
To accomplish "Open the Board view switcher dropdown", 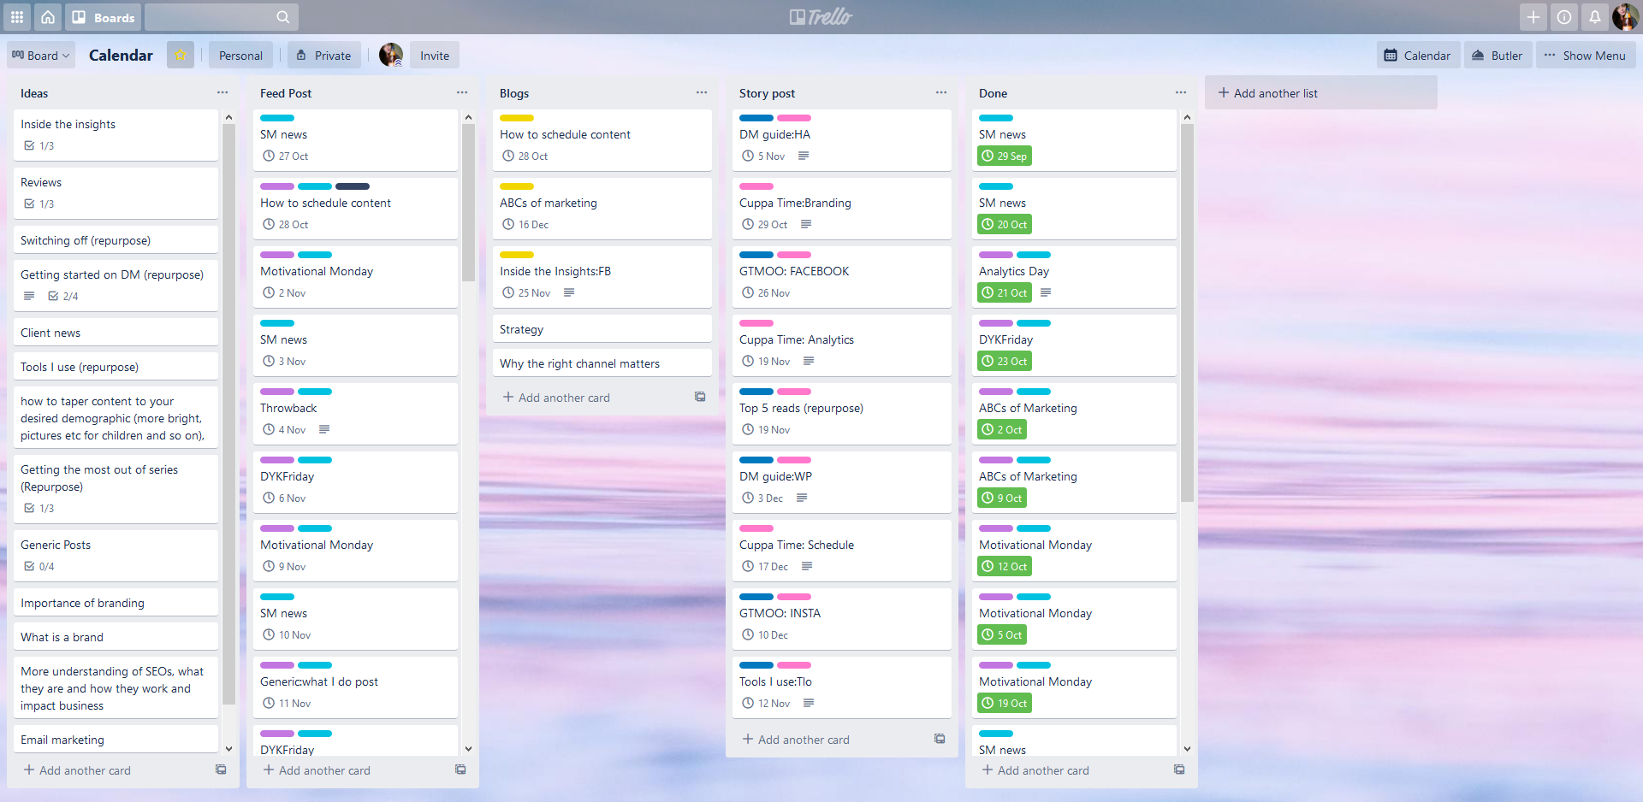I will pyautogui.click(x=41, y=56).
